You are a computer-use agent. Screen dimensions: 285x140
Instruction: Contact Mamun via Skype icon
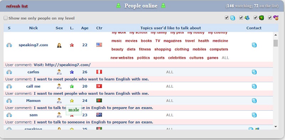click(x=254, y=101)
